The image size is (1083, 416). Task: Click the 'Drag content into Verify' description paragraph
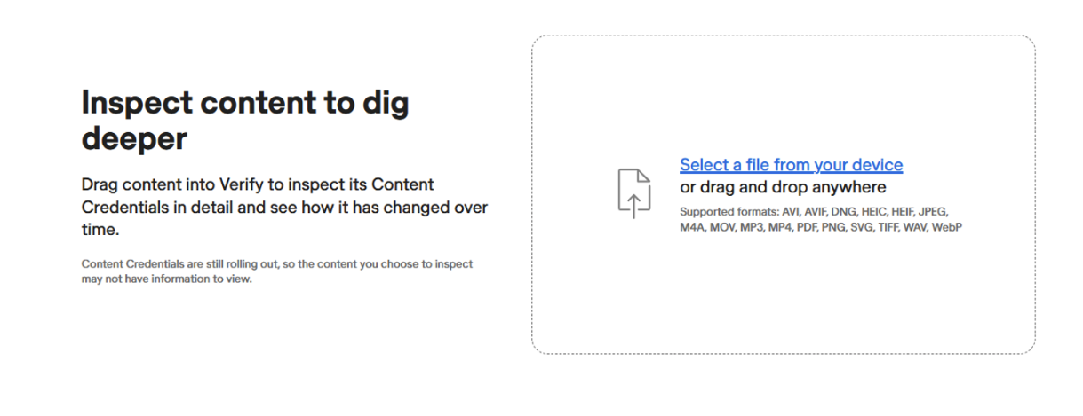[x=284, y=207]
